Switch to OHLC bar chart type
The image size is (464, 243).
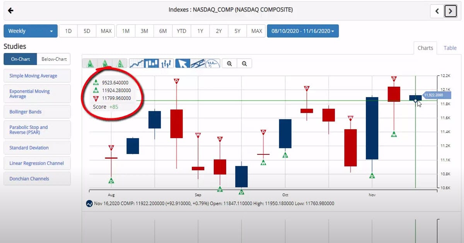(166, 63)
